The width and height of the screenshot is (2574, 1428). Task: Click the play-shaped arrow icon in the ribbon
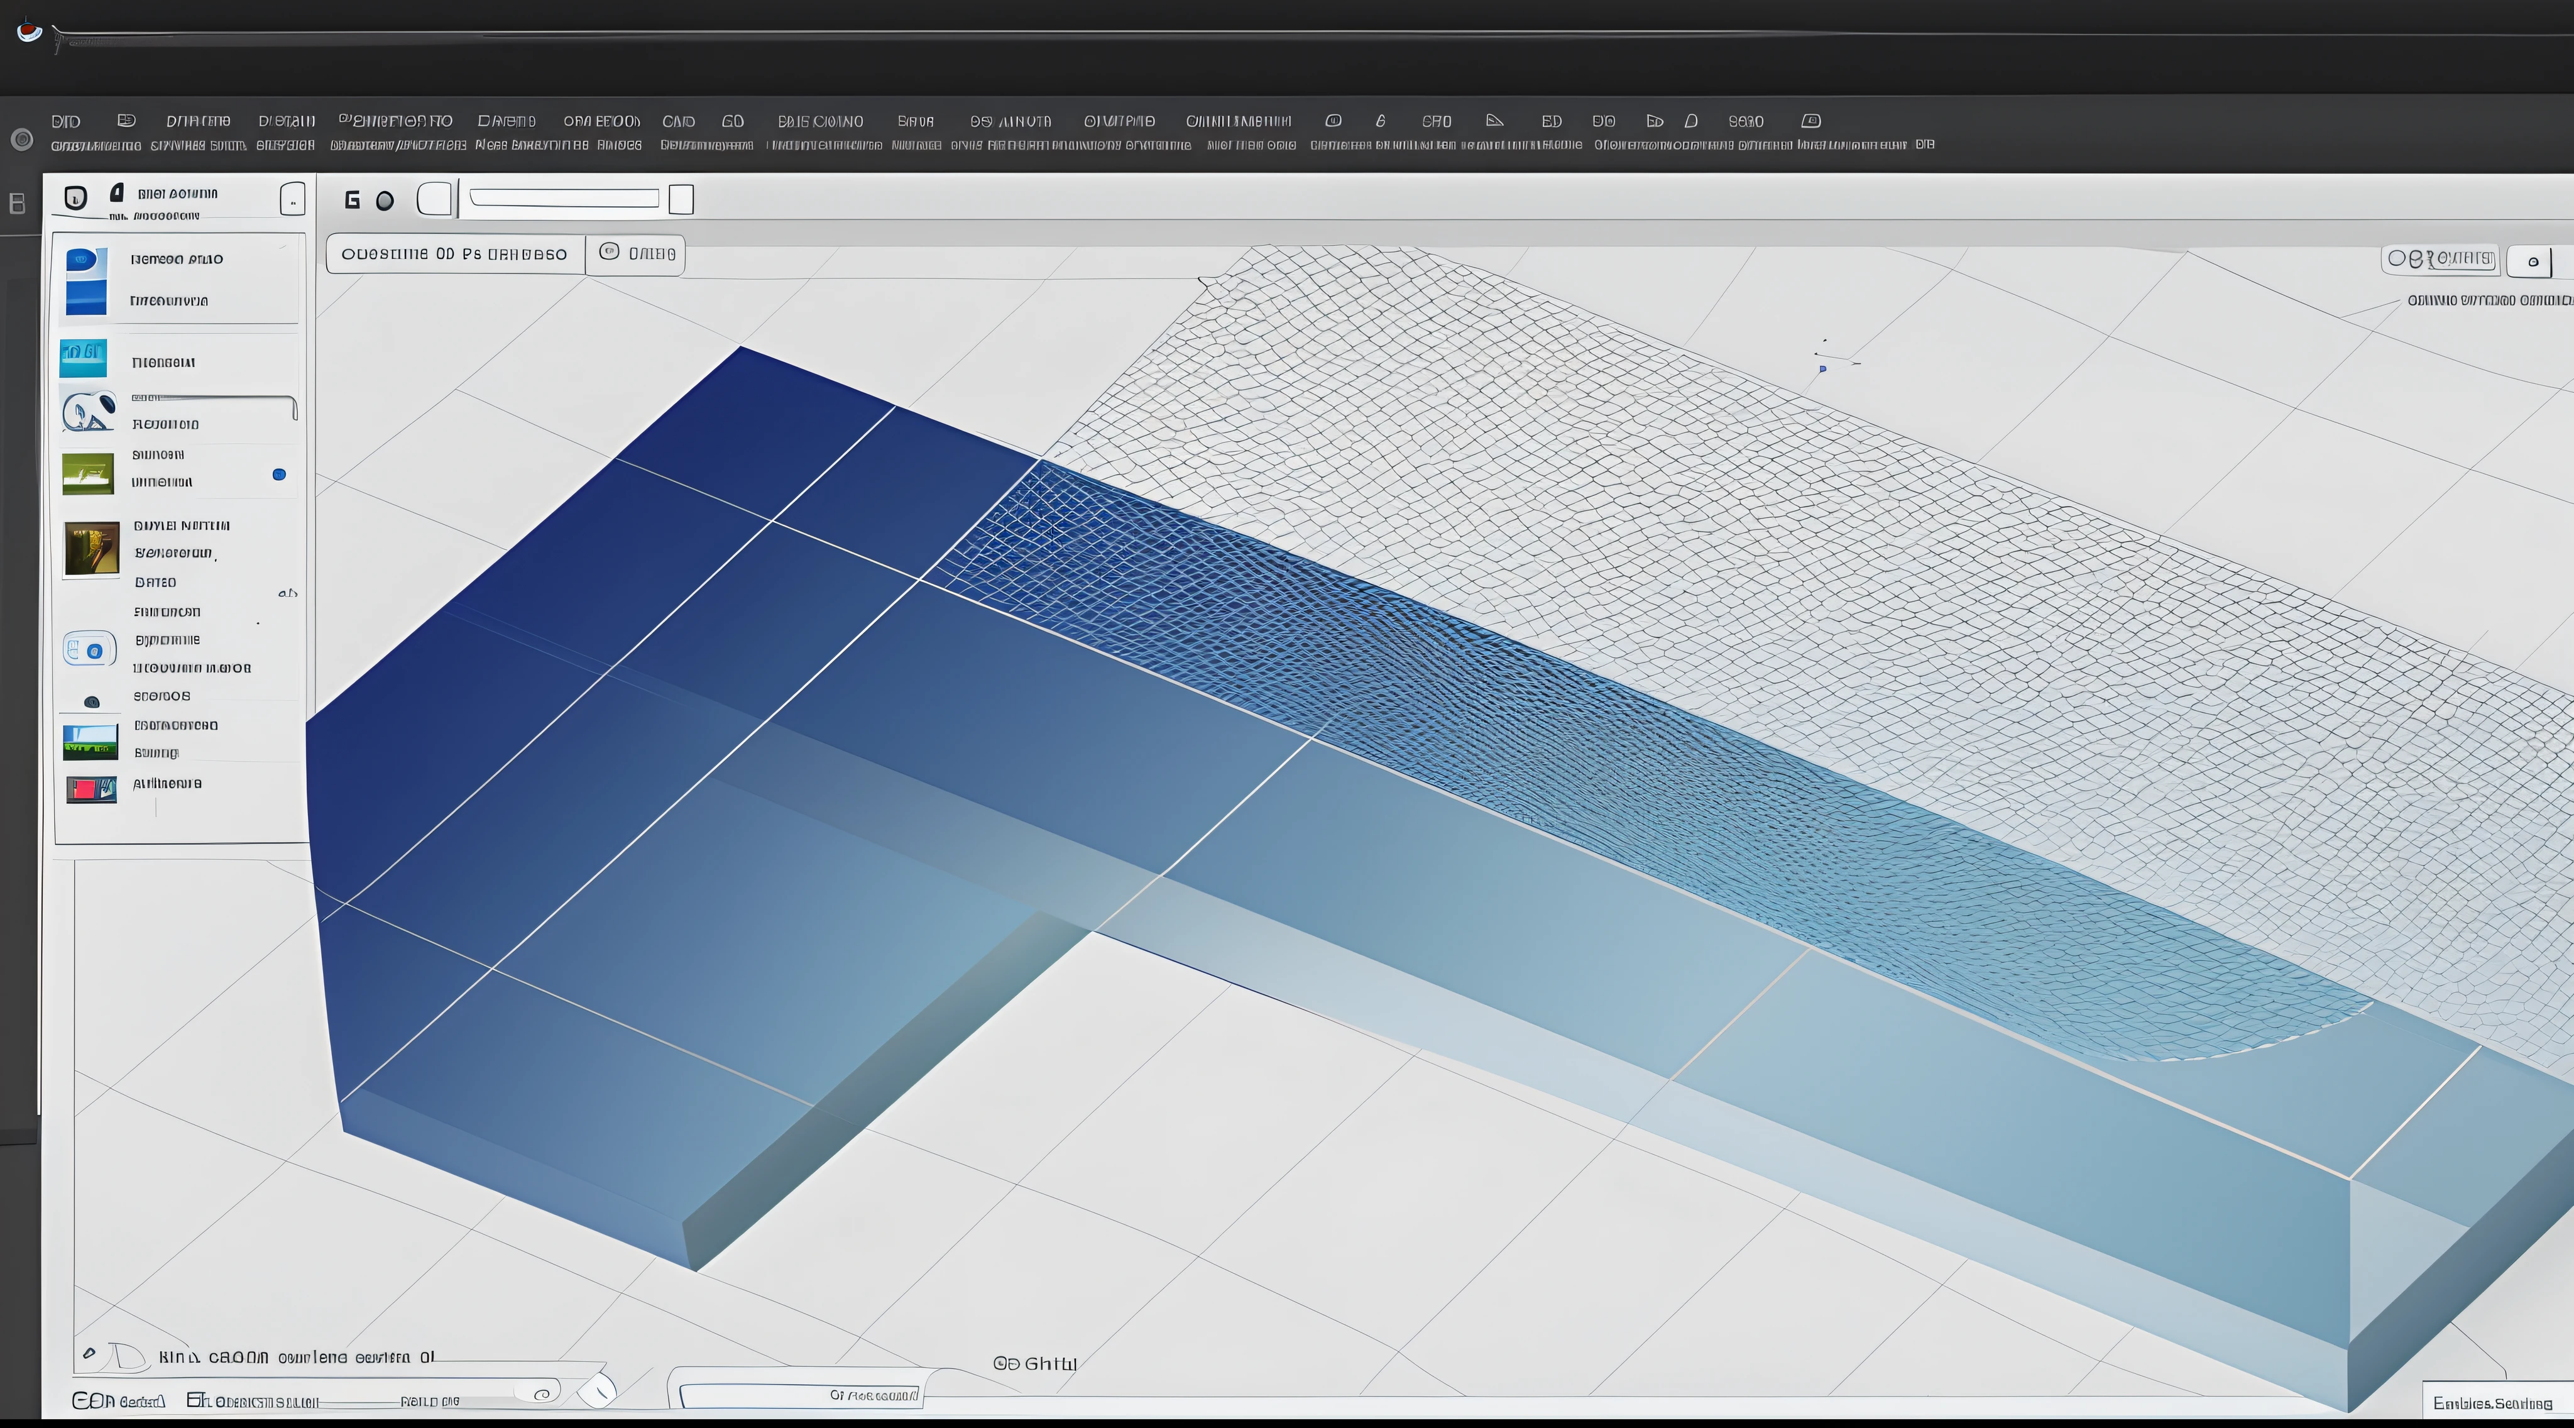[x=1655, y=121]
